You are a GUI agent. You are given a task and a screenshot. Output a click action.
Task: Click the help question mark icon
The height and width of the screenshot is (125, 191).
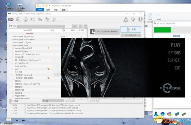[140, 19]
